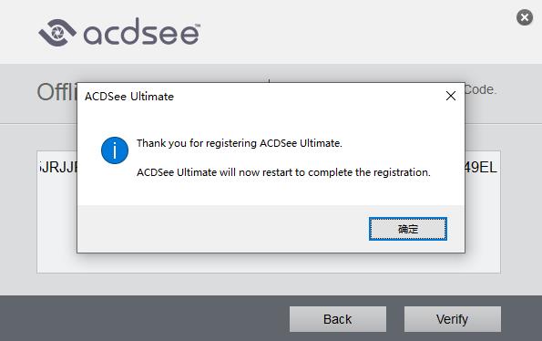Click the ACDSee camera-eye logo icon
The image size is (542, 341).
click(x=57, y=33)
